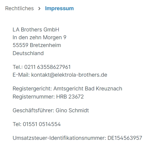Click the VAT ID DE154563957
Viewport: 145px width, 144px height.
pyautogui.click(x=125, y=138)
